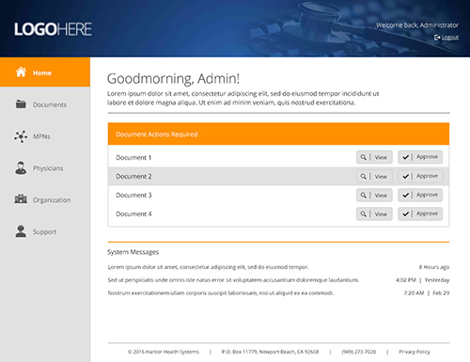
Task: Click magnifier icon in Document 3 row
Action: coord(363,195)
